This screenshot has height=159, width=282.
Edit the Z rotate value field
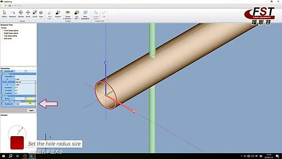25,93
